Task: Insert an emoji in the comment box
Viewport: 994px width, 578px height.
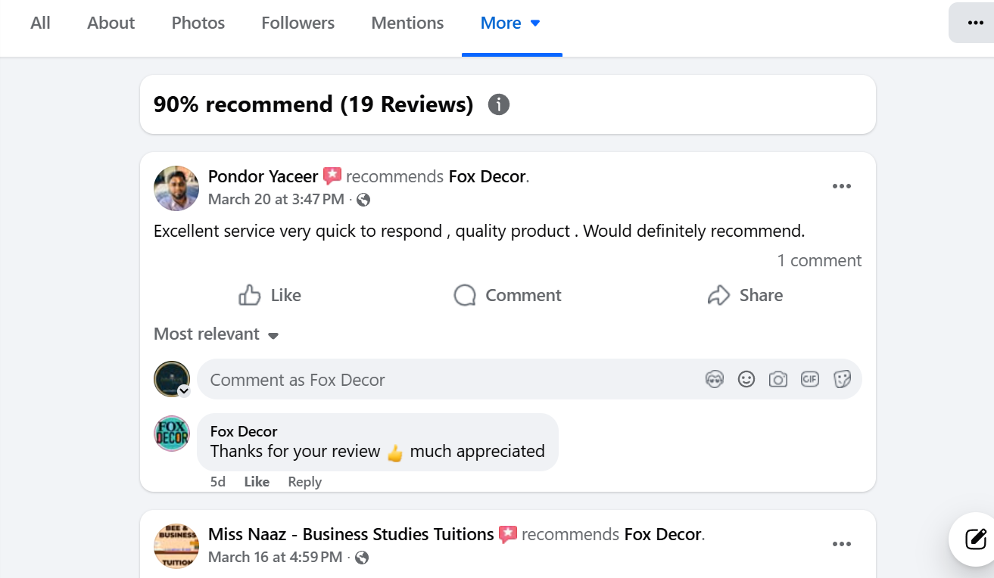Action: (x=746, y=380)
